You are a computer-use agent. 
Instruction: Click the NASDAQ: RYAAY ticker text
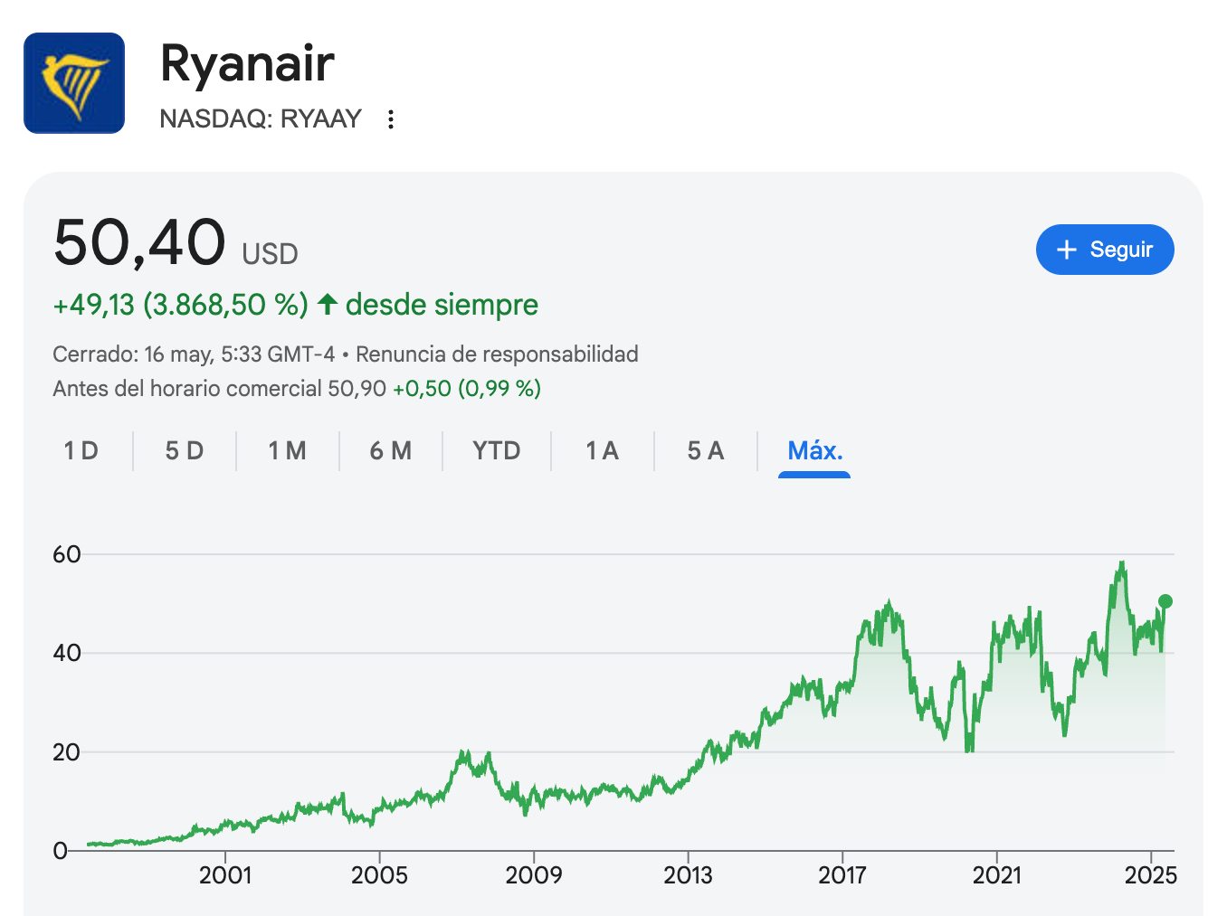point(261,118)
